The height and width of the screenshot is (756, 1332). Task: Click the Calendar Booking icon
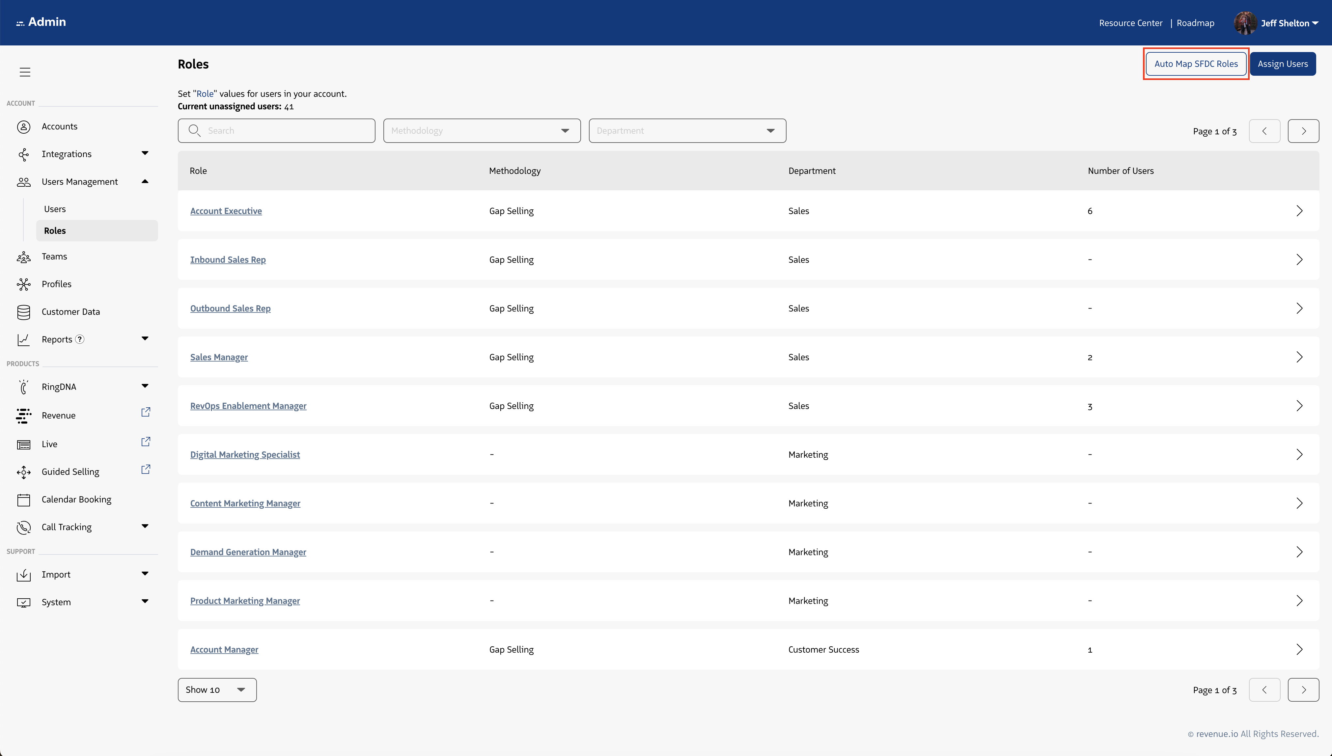23,499
